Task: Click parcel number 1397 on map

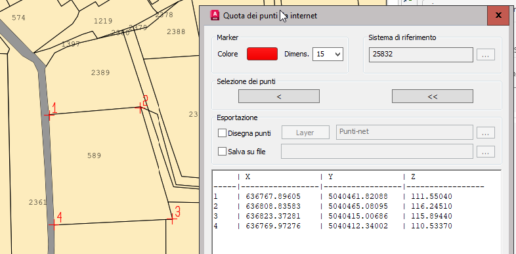Action: (71, 44)
